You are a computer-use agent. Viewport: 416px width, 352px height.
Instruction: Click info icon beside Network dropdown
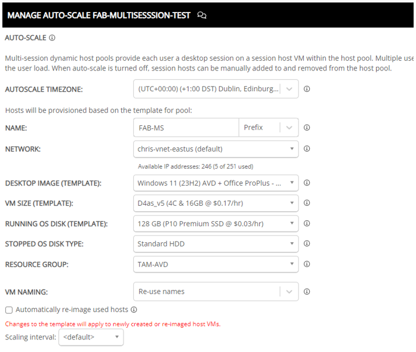(307, 149)
